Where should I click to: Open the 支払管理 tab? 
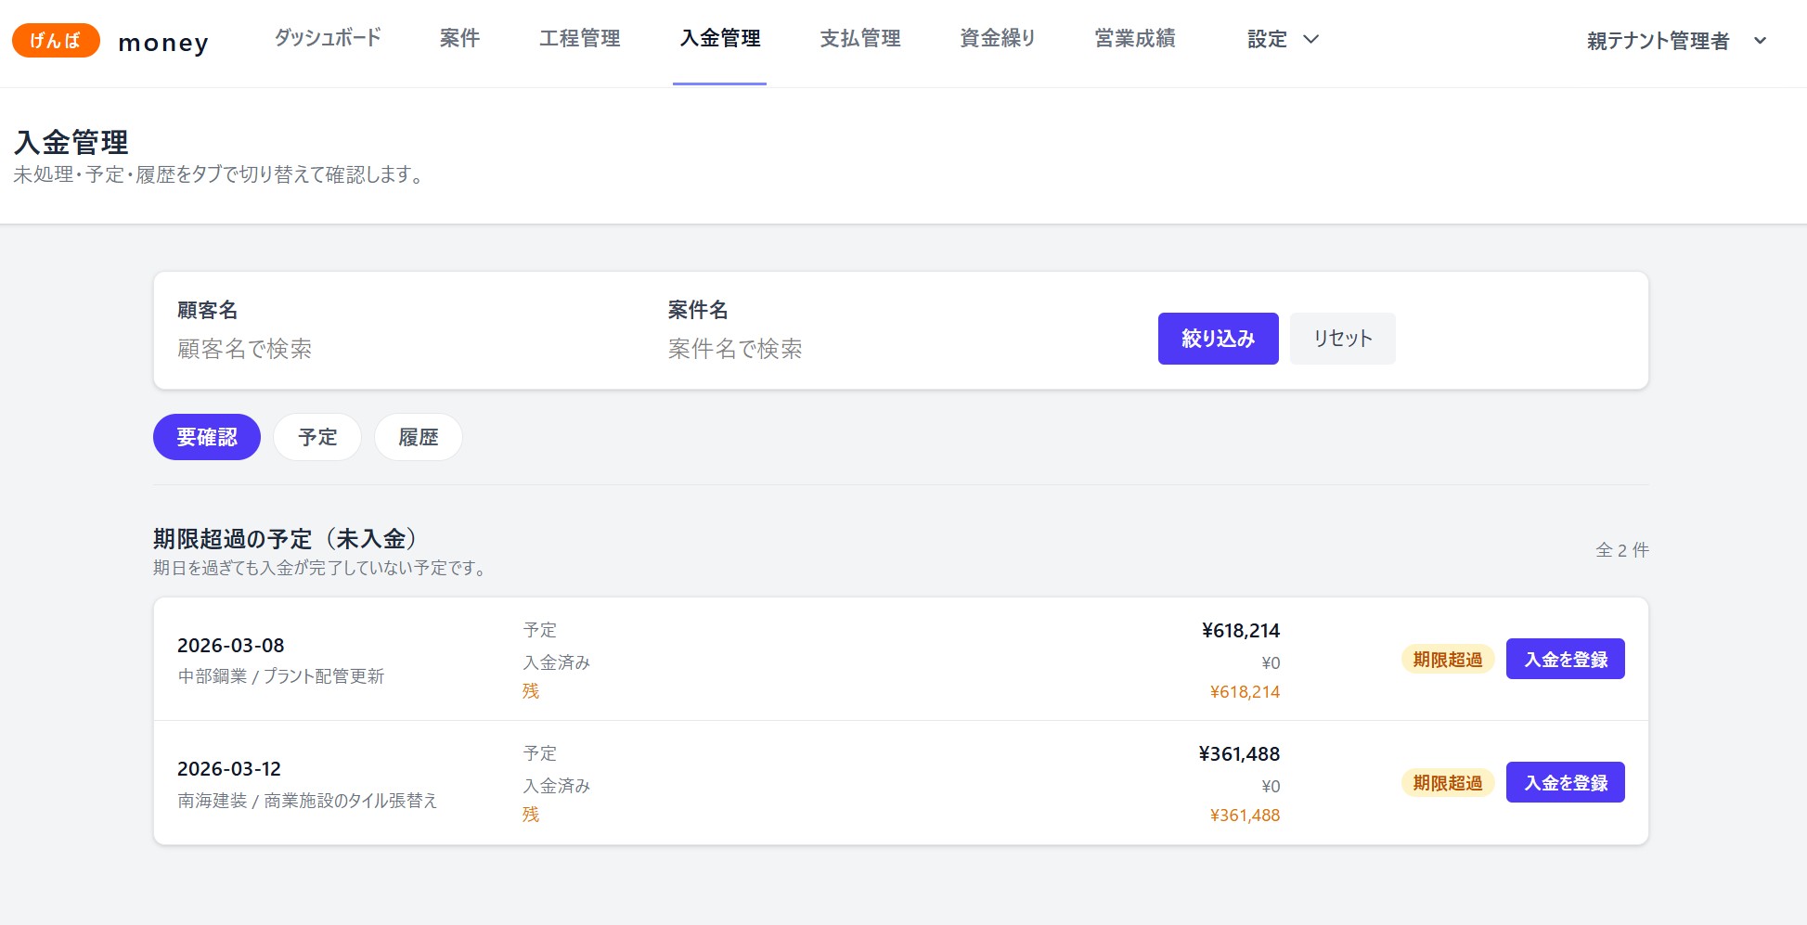[859, 39]
